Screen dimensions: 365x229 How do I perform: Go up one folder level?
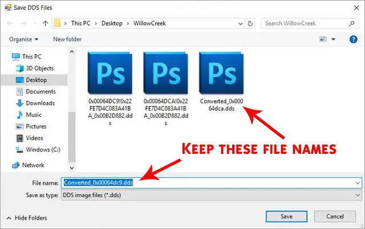click(x=45, y=23)
